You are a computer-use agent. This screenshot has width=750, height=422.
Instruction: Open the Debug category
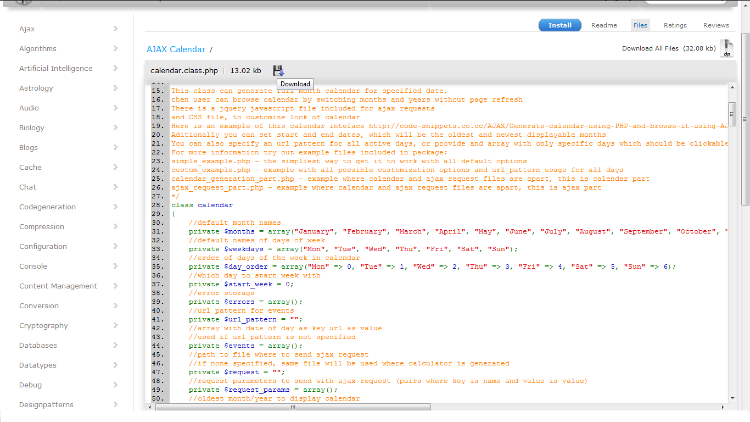click(30, 385)
